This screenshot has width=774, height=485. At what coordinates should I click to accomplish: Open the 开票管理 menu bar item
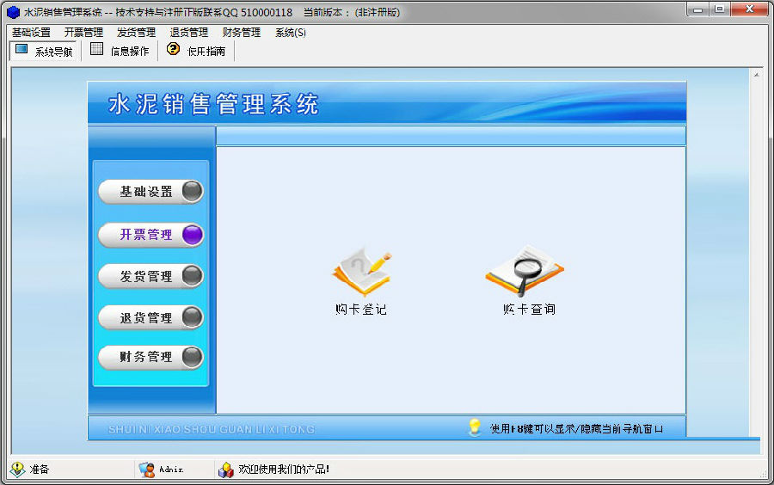[x=83, y=33]
